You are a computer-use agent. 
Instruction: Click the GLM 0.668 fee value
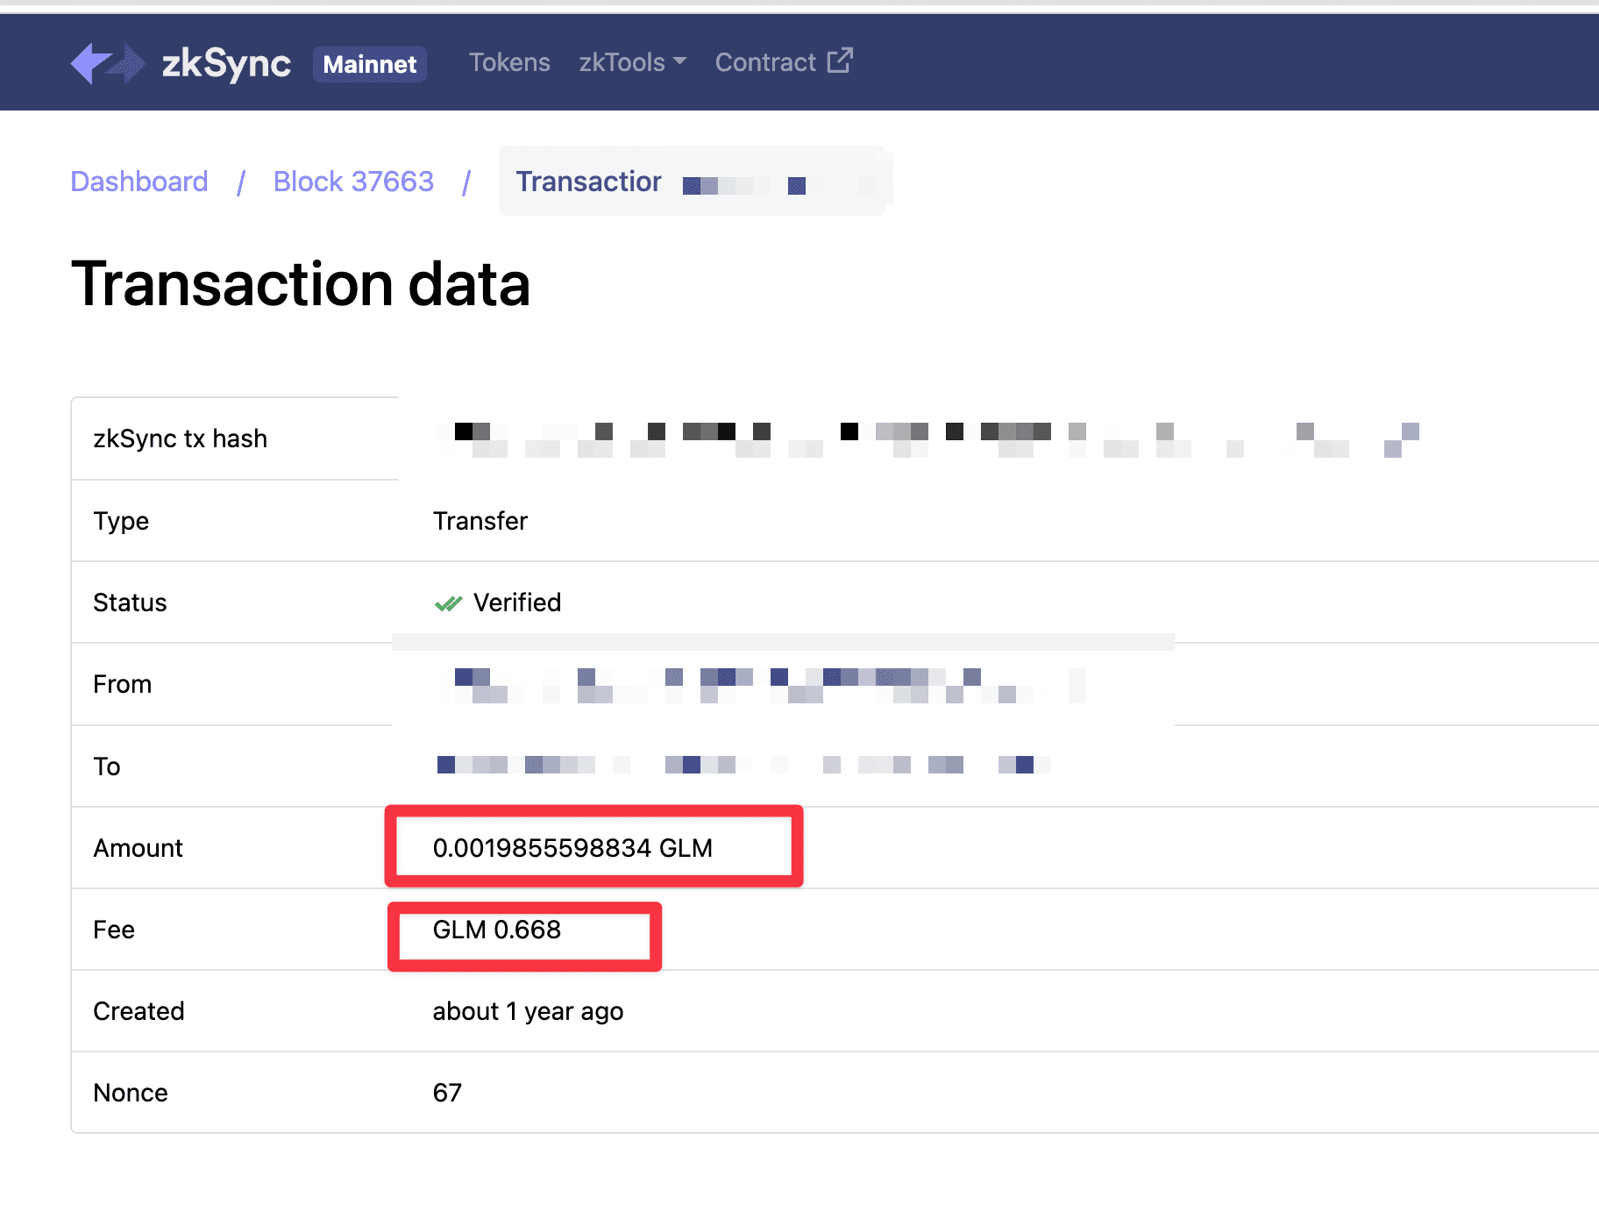click(x=496, y=930)
